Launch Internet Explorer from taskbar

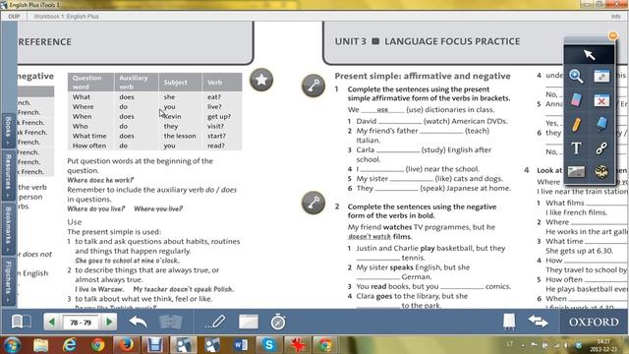point(70,345)
